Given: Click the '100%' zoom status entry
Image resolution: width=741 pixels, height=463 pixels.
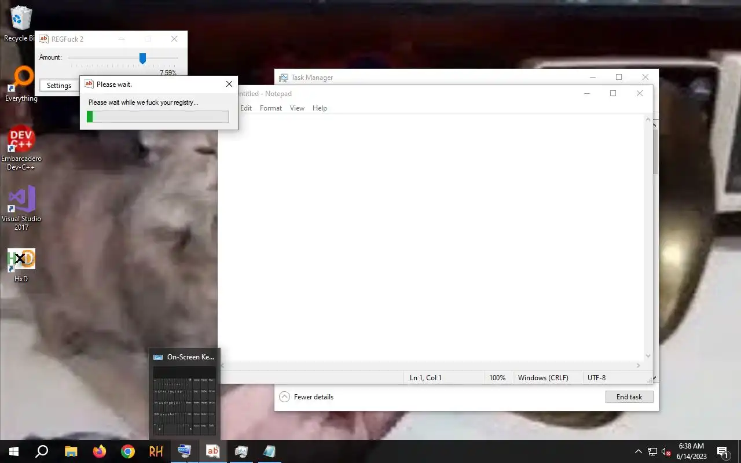Looking at the screenshot, I should (497, 378).
